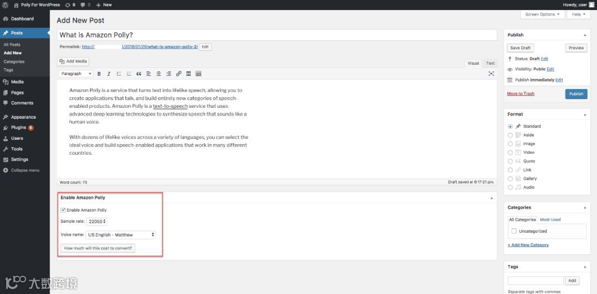Collapse the Format box
The image size is (597, 294).
point(585,114)
